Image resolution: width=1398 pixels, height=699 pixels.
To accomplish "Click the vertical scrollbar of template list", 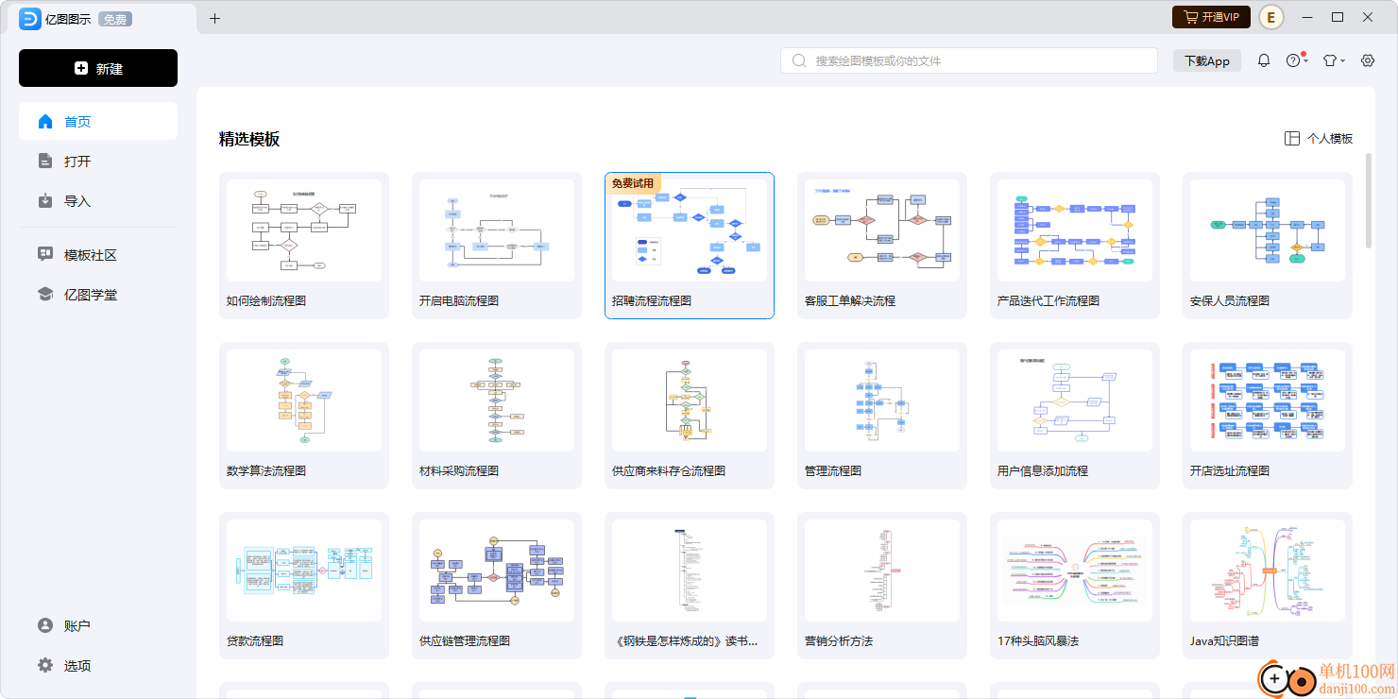I will 1369,200.
